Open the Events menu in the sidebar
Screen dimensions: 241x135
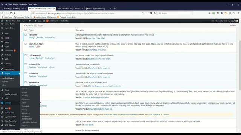pyautogui.click(x=7, y=38)
